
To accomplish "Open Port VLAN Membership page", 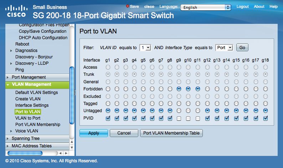I will point(38,125).
